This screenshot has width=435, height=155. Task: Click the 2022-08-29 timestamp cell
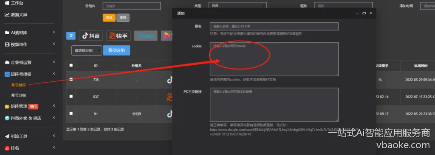pos(420,80)
